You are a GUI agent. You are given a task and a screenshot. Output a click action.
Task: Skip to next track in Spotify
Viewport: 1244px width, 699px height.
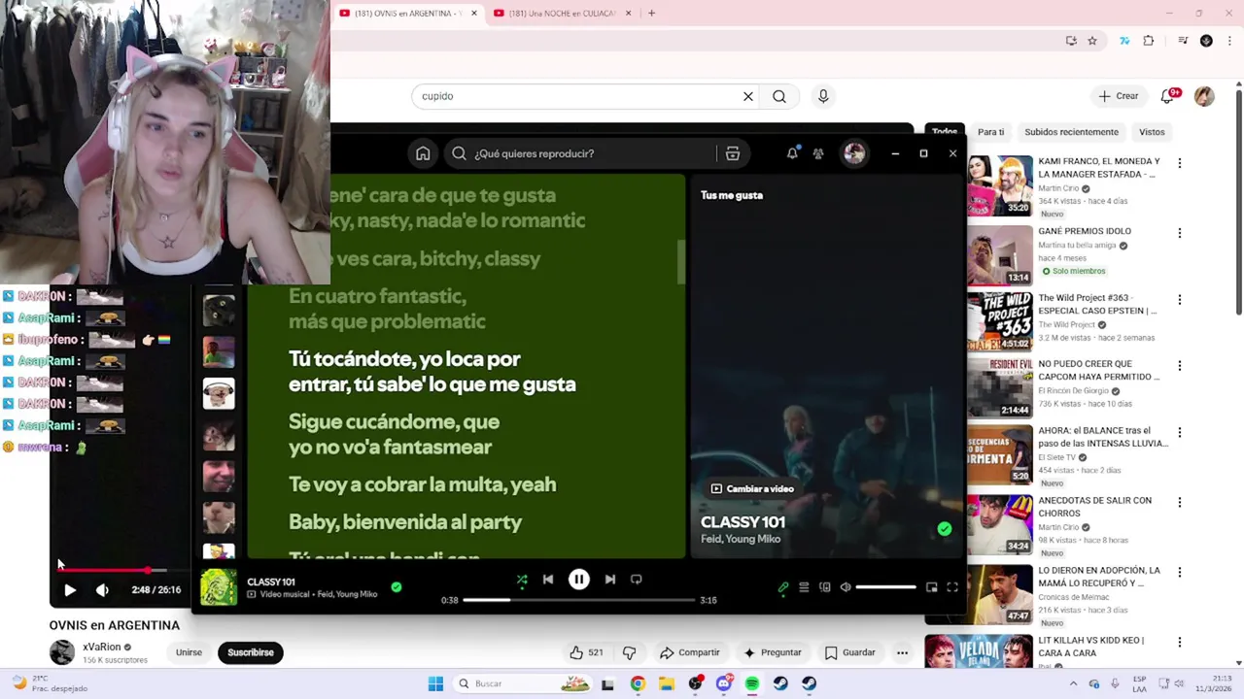point(609,580)
